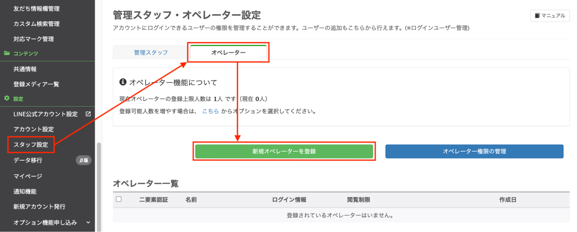
Task: Click the 新規オペレーターを登録 button
Action: pyautogui.click(x=284, y=151)
